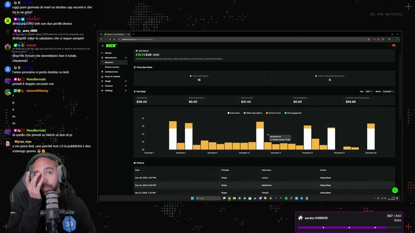Open the Stream sidebar section
This screenshot has height=233, width=415.
(x=108, y=53)
